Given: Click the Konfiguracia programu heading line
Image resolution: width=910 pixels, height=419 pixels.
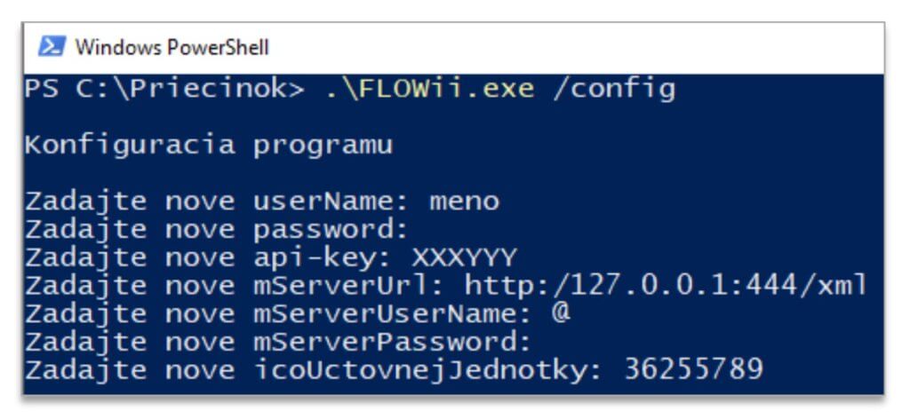Looking at the screenshot, I should click(208, 146).
